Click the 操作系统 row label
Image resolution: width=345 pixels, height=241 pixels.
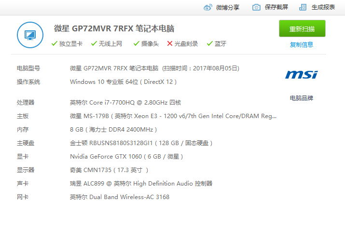[28, 82]
